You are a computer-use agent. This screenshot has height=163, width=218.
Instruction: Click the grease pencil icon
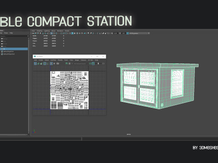tap(48, 33)
